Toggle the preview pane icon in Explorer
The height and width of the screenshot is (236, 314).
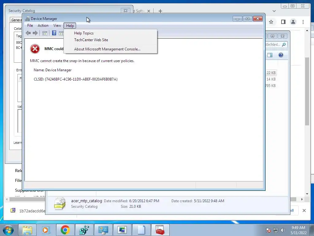click(x=270, y=55)
